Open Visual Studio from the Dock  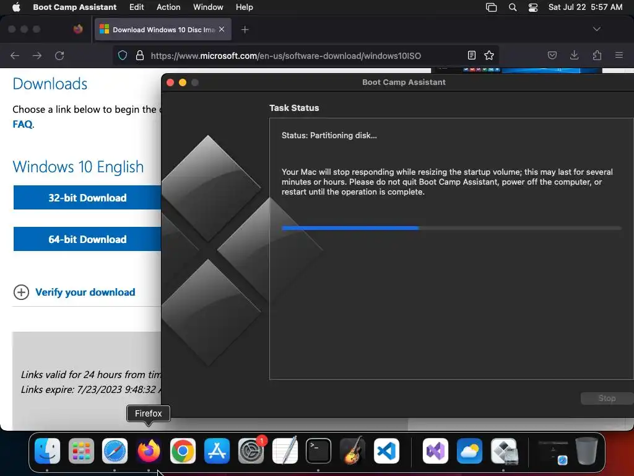click(x=435, y=451)
